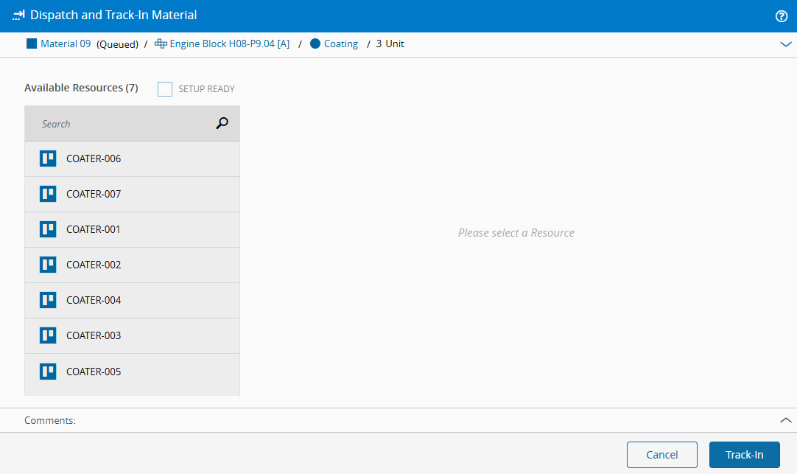Enable the Setup Ready checkbox
The width and height of the screenshot is (797, 474).
point(165,89)
